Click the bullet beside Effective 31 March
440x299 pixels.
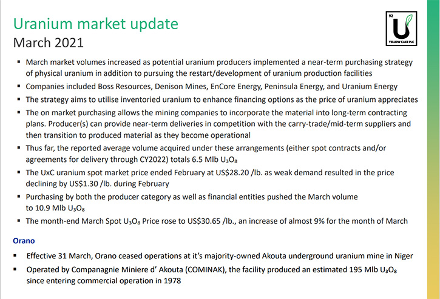tap(15, 255)
